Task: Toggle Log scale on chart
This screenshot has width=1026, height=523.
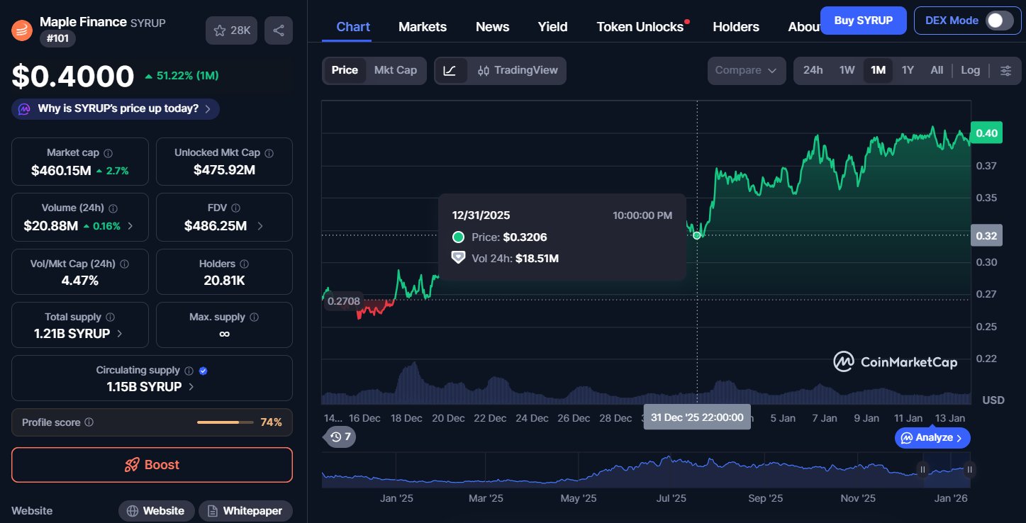Action: [x=970, y=71]
